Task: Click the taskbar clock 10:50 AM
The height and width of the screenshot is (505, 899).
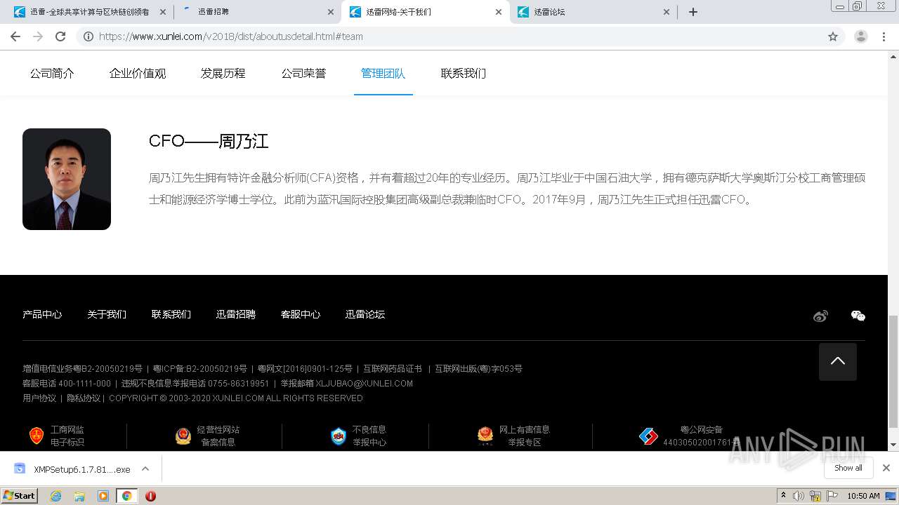Action: 863,496
